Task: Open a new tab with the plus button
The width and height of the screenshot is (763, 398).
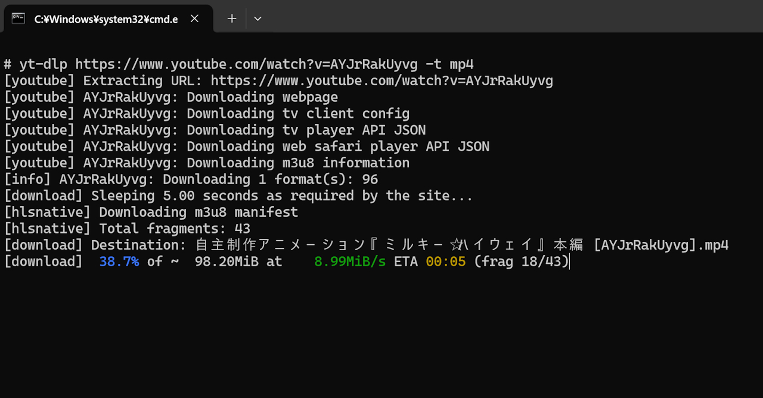Action: pyautogui.click(x=232, y=18)
